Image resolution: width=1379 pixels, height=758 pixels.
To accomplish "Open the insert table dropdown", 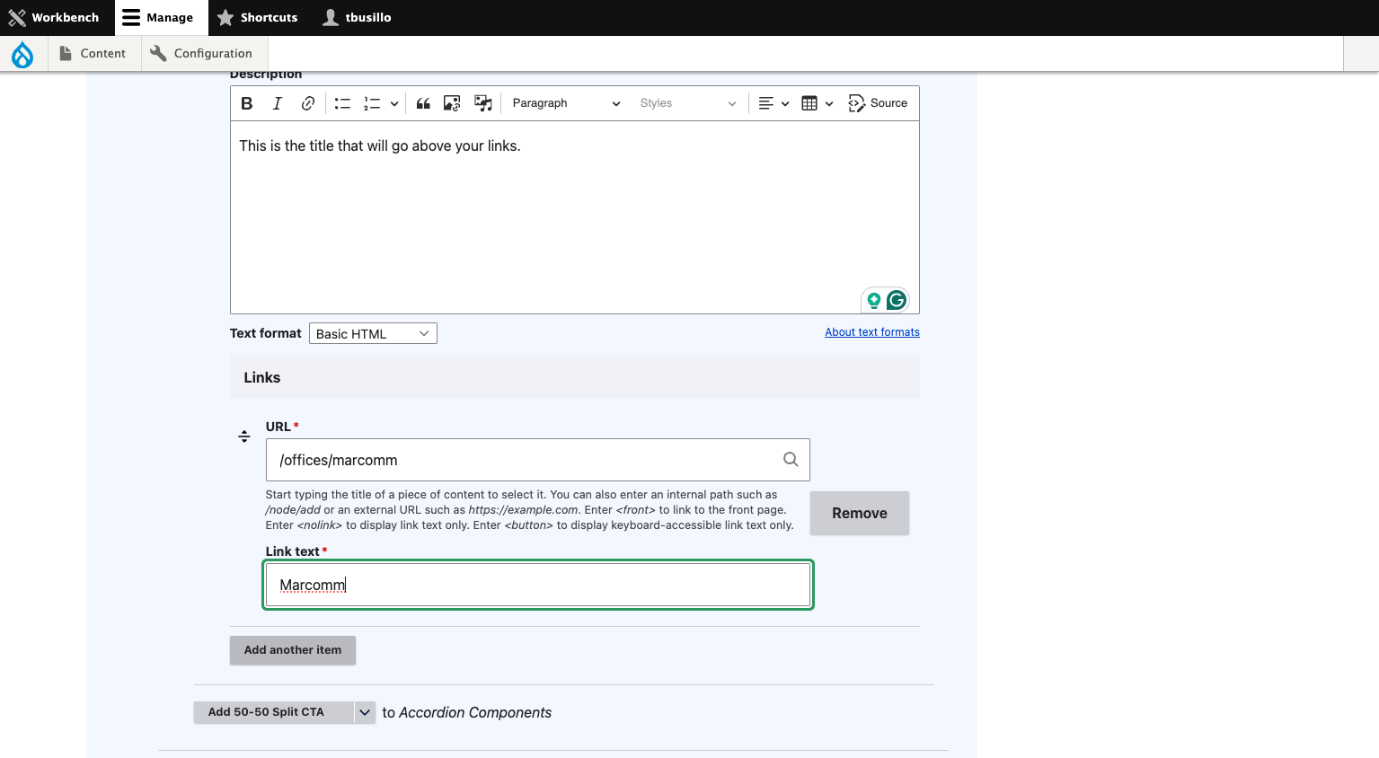I will (817, 103).
